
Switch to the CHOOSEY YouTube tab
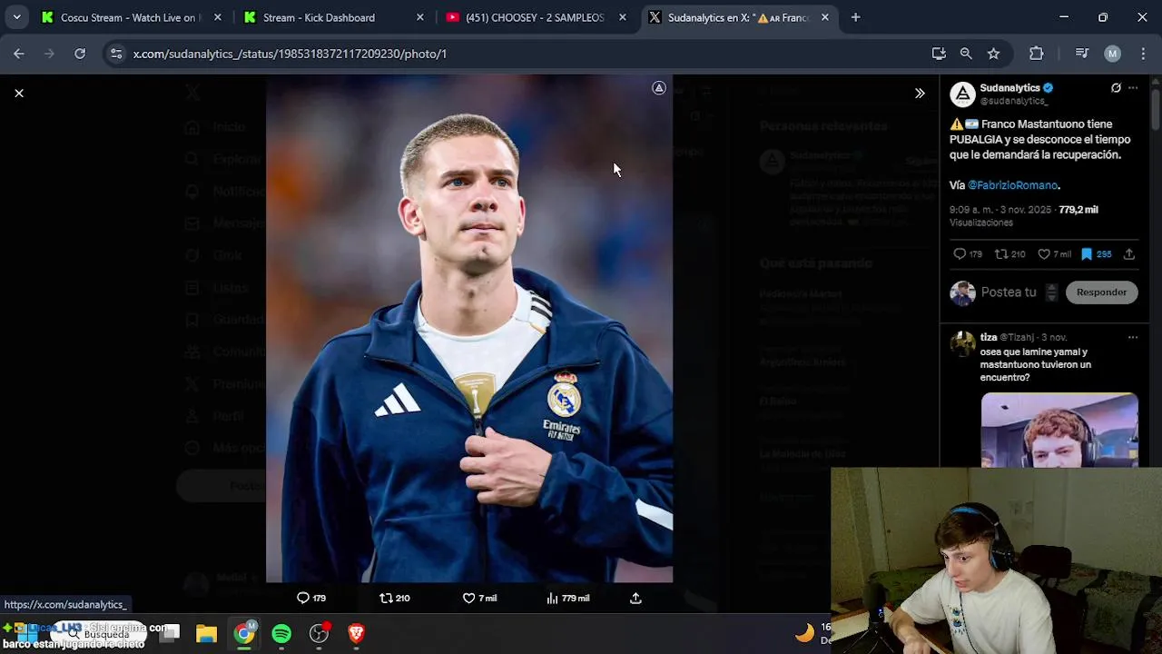[535, 17]
